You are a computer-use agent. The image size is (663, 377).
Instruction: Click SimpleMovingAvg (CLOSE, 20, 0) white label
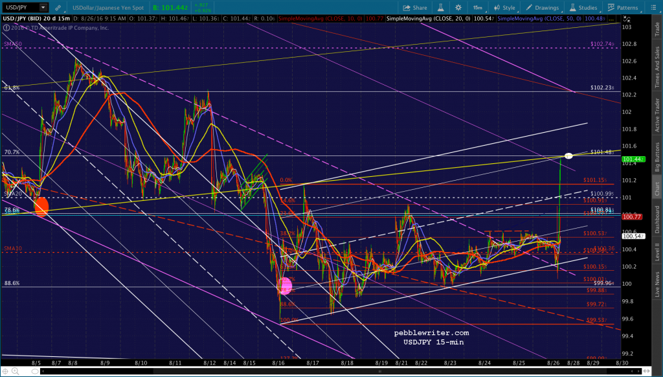tap(429, 19)
